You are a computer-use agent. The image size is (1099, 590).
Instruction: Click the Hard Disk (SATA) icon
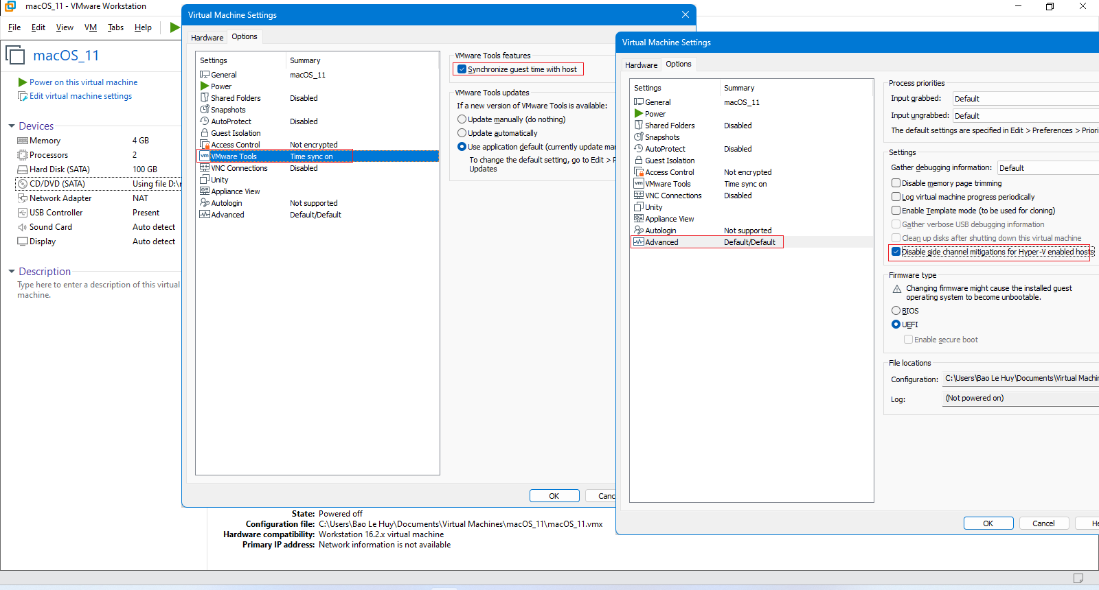(x=23, y=169)
